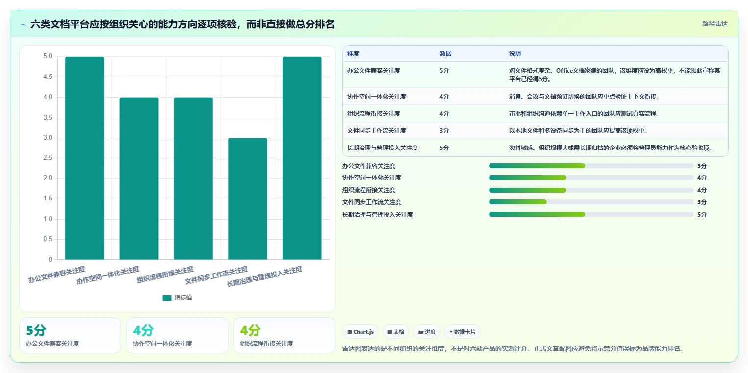
Task: Click the 组织流程衔接关注度 chart bar
Action: [x=193, y=178]
